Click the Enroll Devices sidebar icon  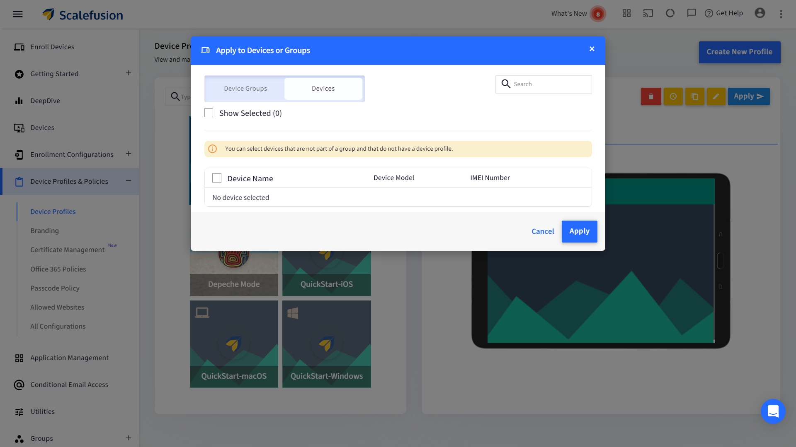(19, 47)
